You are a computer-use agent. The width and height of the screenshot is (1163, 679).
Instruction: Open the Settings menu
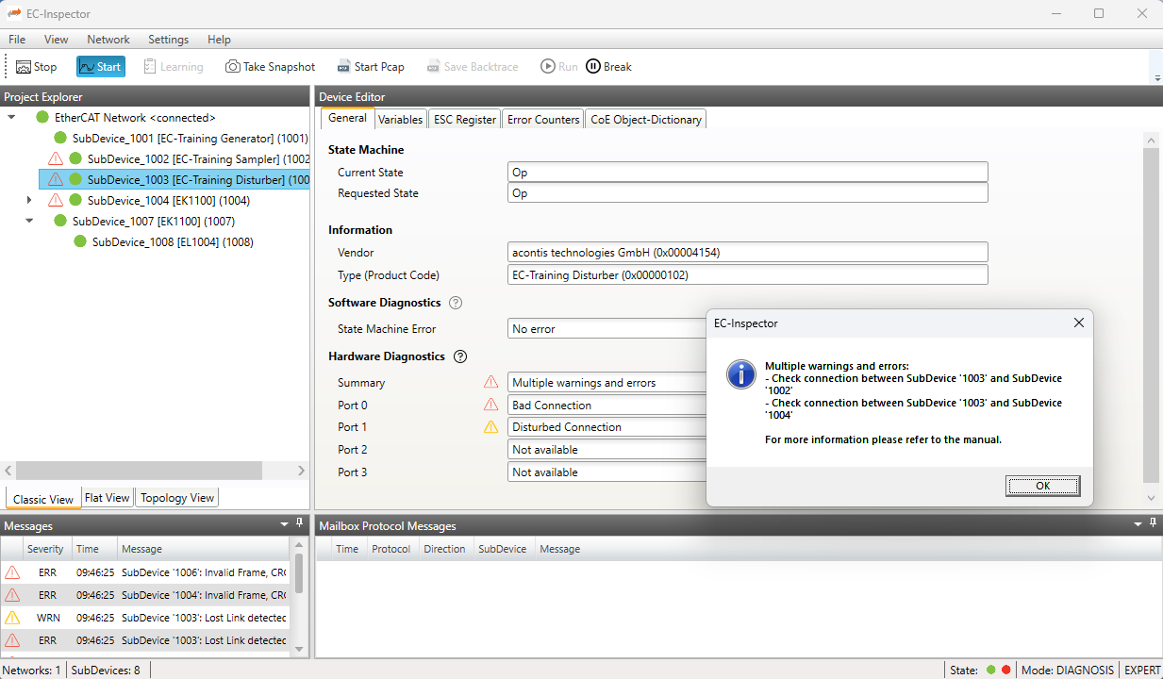click(x=168, y=40)
